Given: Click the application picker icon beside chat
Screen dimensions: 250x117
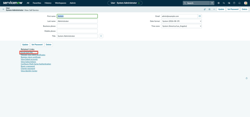Looking at the screenshot, I should coord(229,3).
